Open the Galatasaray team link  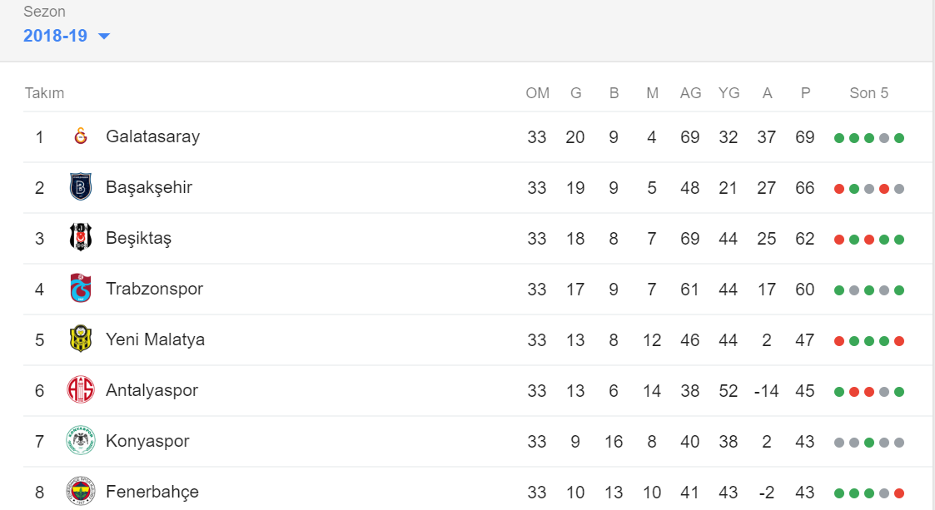pos(152,136)
